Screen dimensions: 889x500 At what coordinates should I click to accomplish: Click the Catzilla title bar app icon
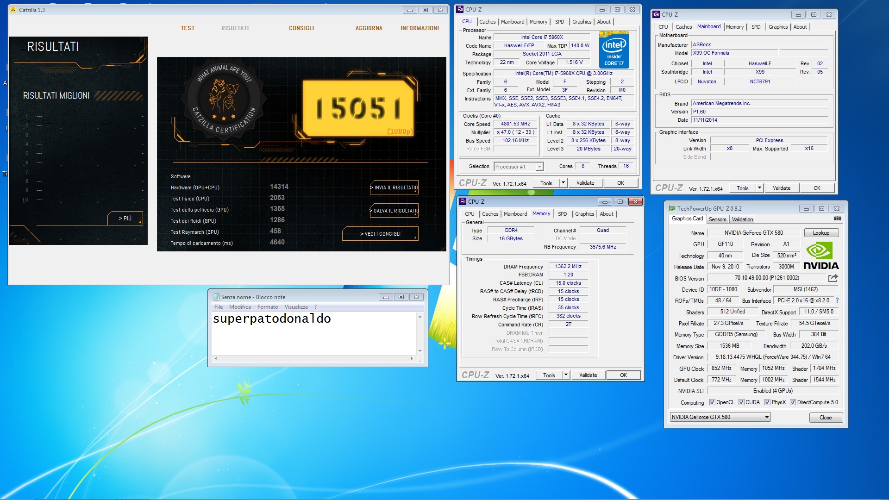pos(13,10)
